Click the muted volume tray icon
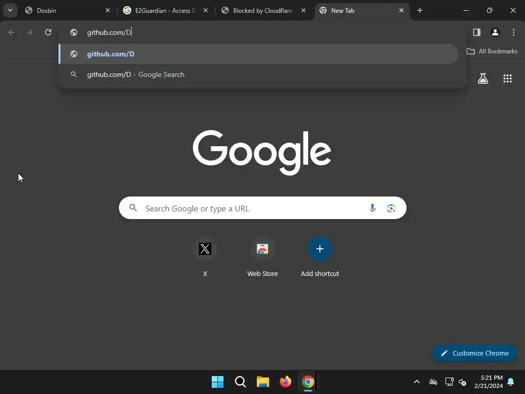Viewport: 525px width, 394px height. coord(463,382)
